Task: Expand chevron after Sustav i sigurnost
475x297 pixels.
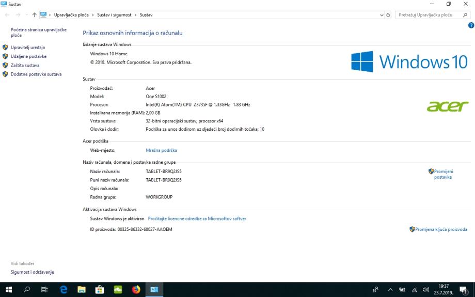Action: [135, 15]
